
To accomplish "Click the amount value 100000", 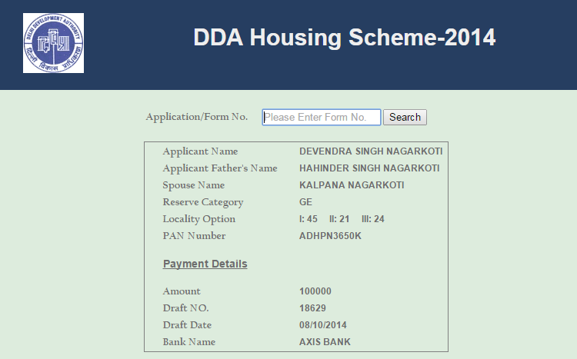I will [315, 291].
